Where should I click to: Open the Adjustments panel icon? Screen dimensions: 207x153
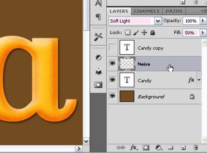[98, 57]
